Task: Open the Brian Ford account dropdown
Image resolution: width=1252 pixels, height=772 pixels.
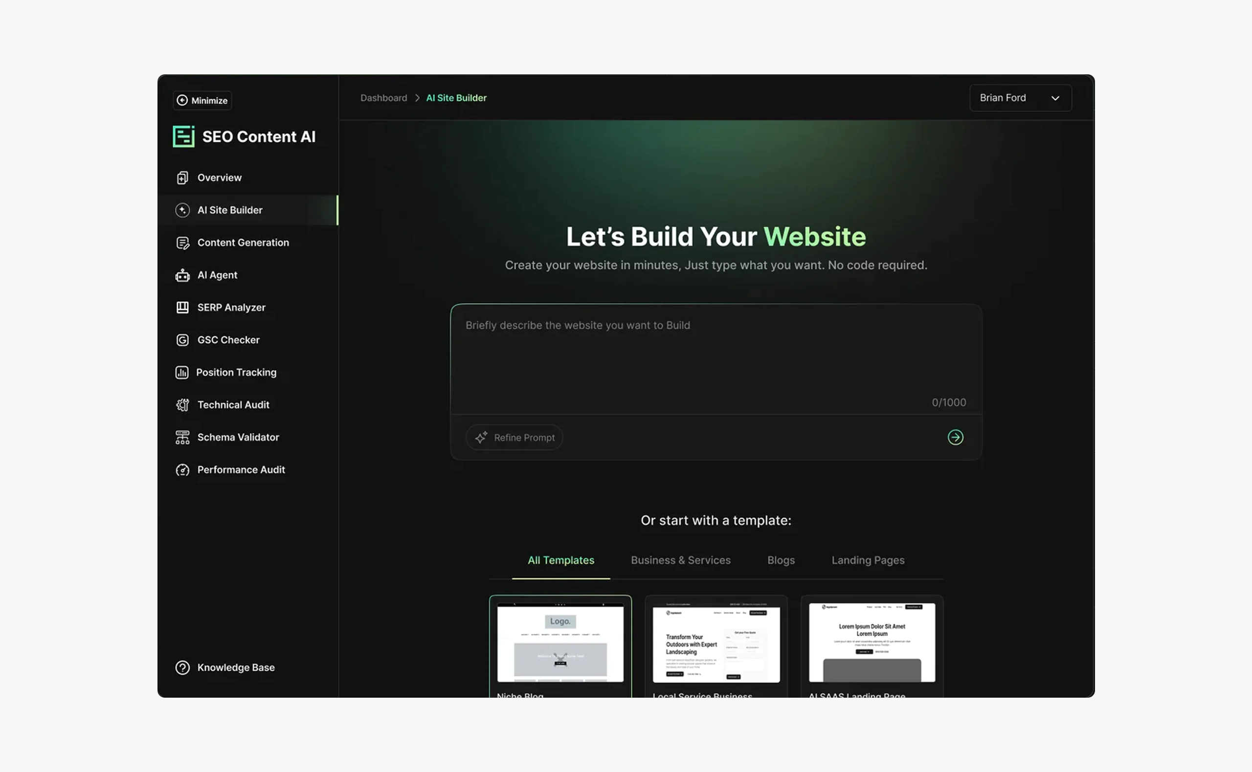Action: tap(1020, 97)
